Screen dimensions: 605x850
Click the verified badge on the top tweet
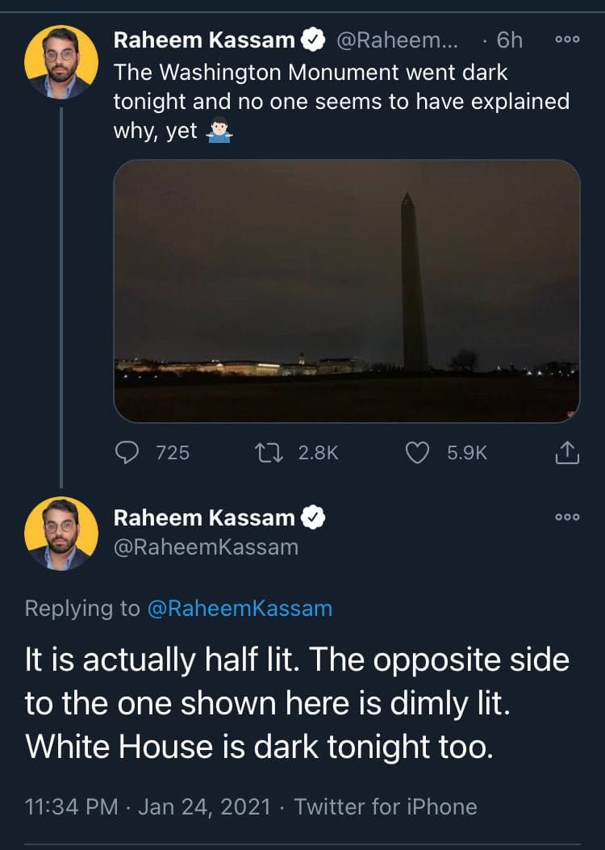pos(314,40)
